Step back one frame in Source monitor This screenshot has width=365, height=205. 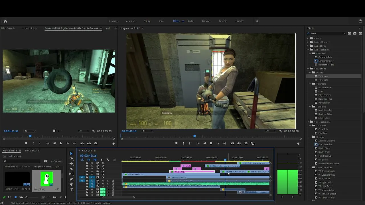[x=54, y=143]
